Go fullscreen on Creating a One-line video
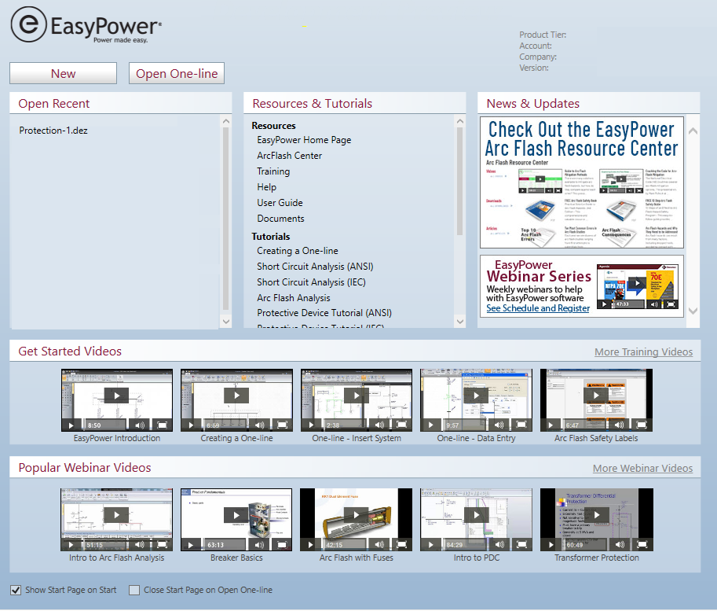 [x=282, y=425]
